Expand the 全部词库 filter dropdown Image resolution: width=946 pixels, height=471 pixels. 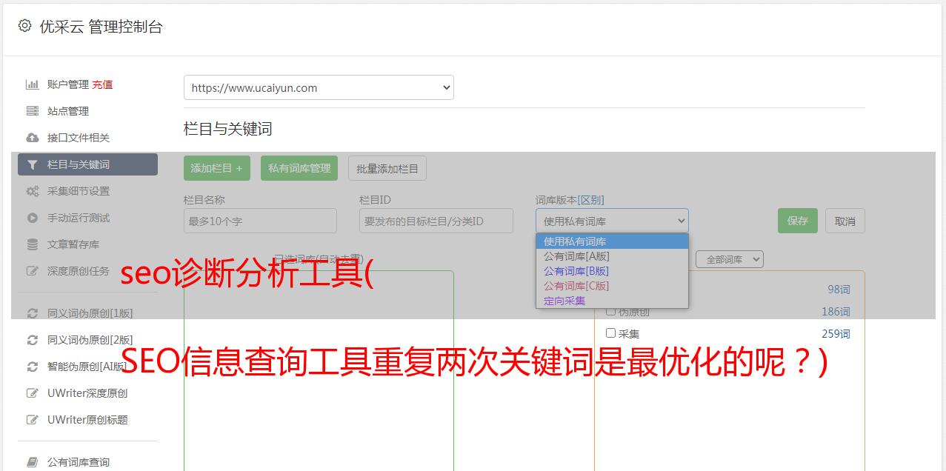pyautogui.click(x=729, y=259)
